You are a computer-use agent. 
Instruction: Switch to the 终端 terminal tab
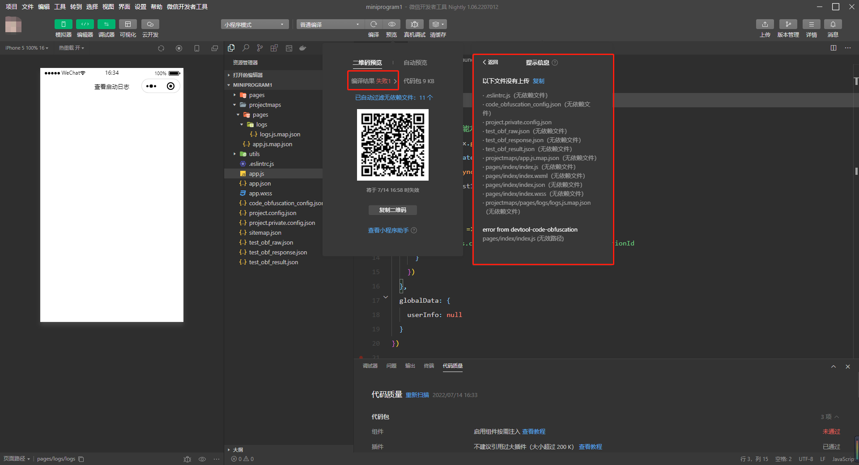coord(429,366)
